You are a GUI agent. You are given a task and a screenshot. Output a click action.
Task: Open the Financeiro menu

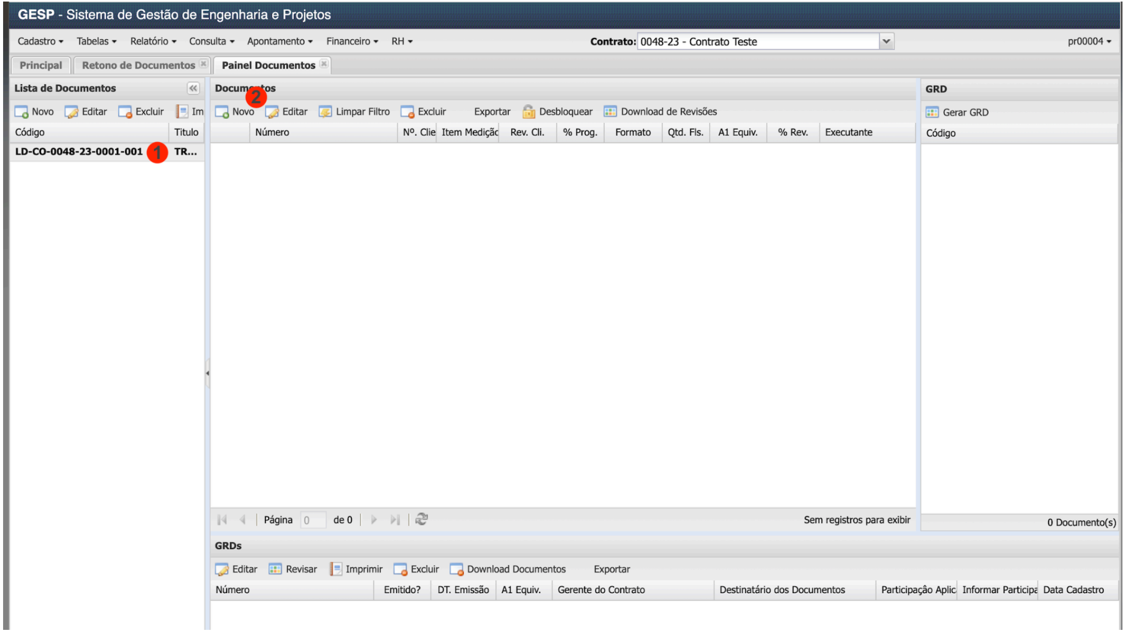click(x=352, y=41)
